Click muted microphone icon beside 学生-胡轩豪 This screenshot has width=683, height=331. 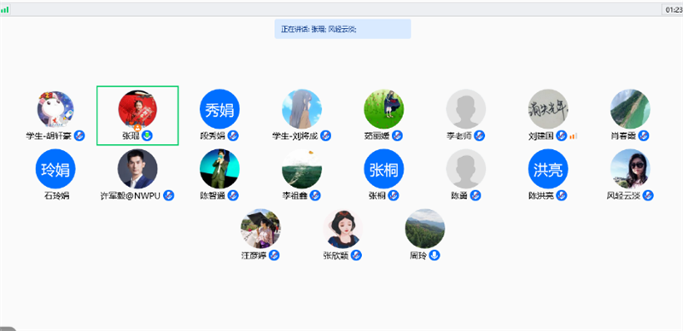(79, 136)
